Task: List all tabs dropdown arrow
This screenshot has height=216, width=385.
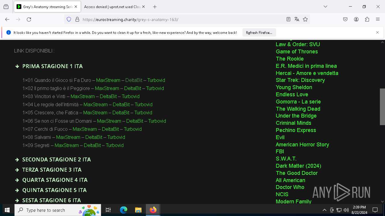Action: tap(325, 7)
